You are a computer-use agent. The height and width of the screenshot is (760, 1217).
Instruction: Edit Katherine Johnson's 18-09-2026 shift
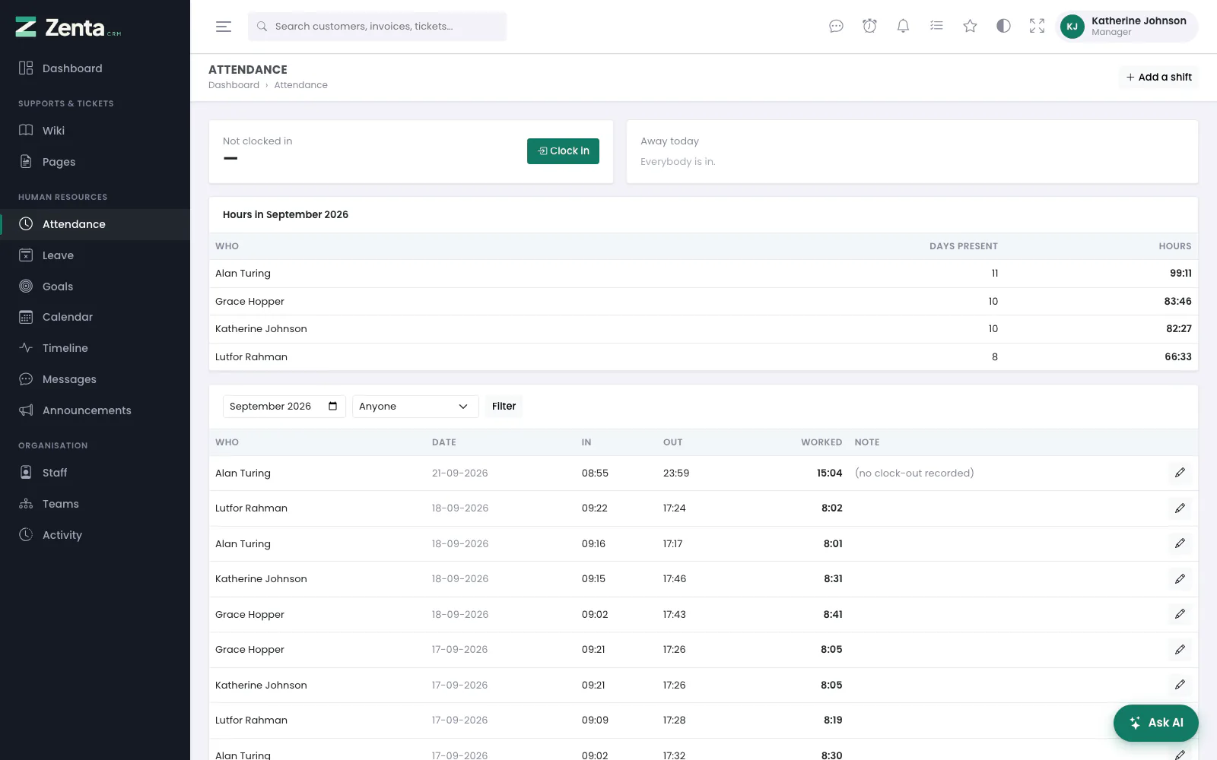[x=1180, y=579]
